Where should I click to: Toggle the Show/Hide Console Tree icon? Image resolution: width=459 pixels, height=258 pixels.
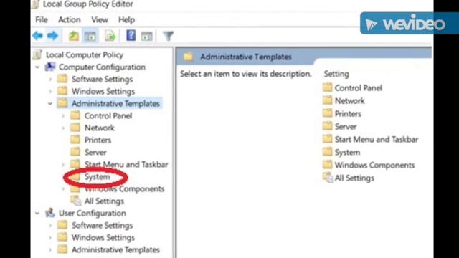pos(90,37)
